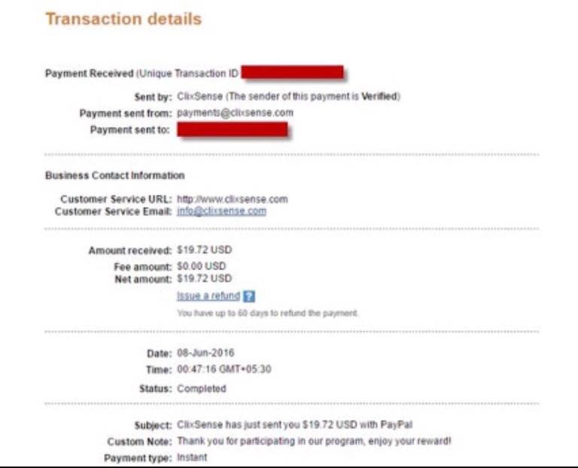
Task: Click the bold Verified sender status word
Action: pos(382,96)
